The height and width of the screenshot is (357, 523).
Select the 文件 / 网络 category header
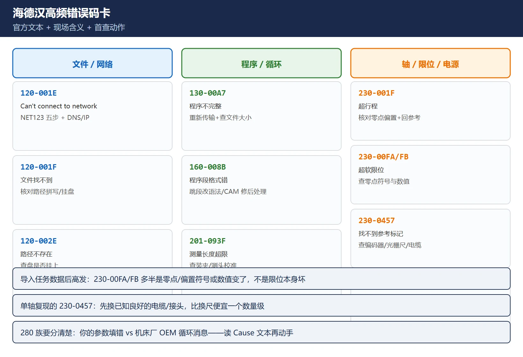pos(92,63)
